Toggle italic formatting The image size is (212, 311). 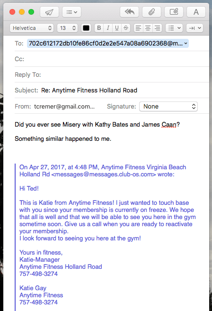(x=108, y=28)
